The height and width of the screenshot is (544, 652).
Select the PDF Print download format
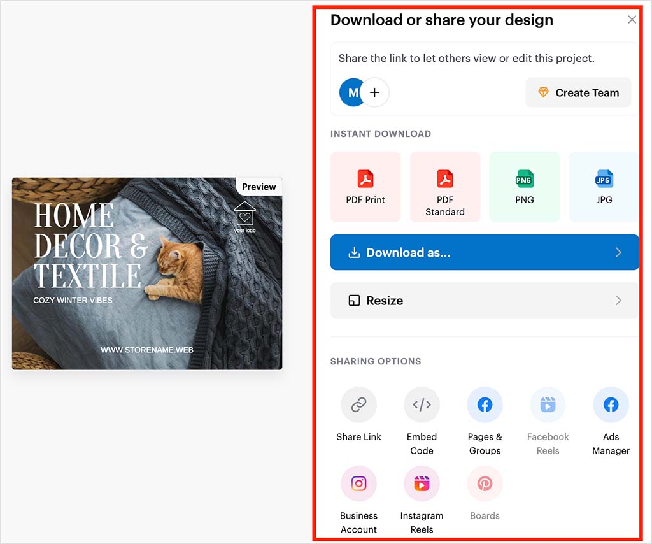pyautogui.click(x=365, y=186)
